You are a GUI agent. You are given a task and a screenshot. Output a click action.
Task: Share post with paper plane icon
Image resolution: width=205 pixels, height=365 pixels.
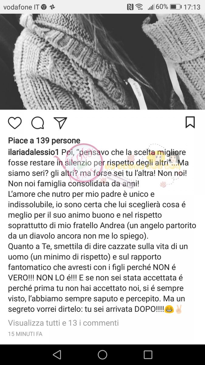coord(60,123)
